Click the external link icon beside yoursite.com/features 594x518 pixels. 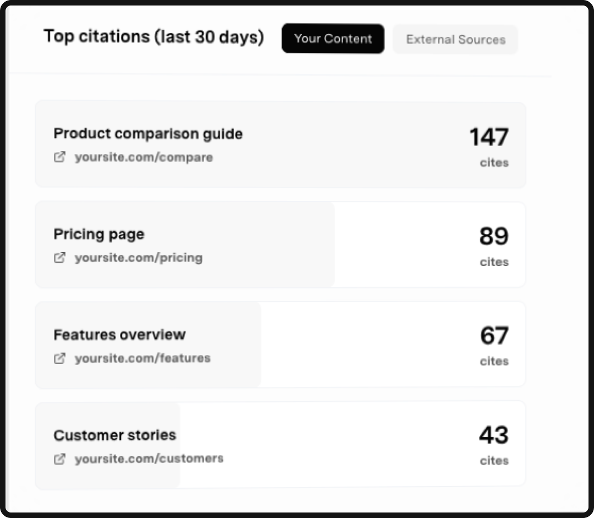pos(59,358)
